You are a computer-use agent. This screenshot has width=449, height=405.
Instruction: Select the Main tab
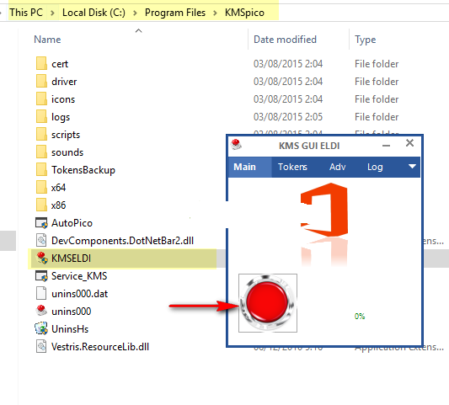point(244,167)
